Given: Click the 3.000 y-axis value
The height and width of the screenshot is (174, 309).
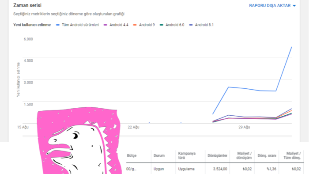Looking at the screenshot, I should (28, 83).
